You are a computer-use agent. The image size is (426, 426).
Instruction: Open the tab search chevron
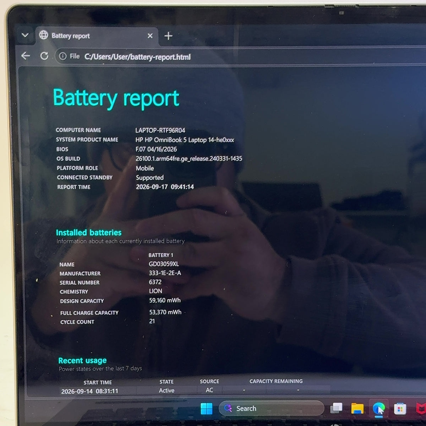[25, 35]
